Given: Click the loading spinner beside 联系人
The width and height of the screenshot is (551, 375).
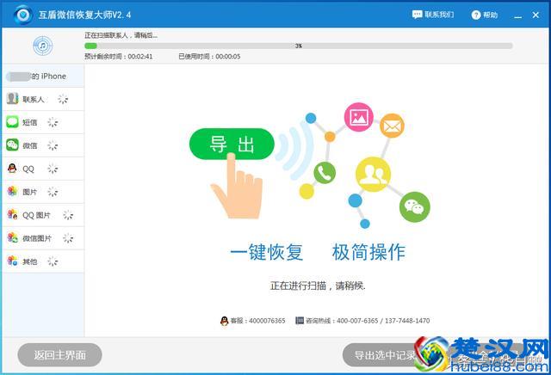Looking at the screenshot, I should pyautogui.click(x=63, y=99).
